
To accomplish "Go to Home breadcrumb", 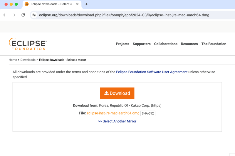I will [x=13, y=60].
